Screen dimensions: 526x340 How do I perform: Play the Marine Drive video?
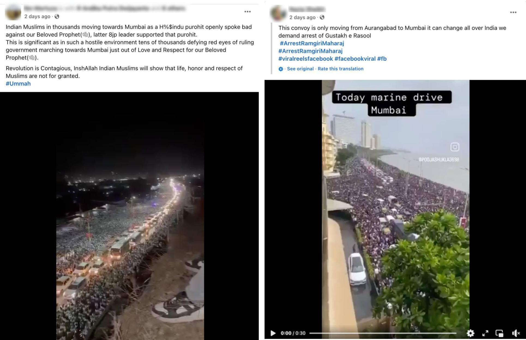273,333
